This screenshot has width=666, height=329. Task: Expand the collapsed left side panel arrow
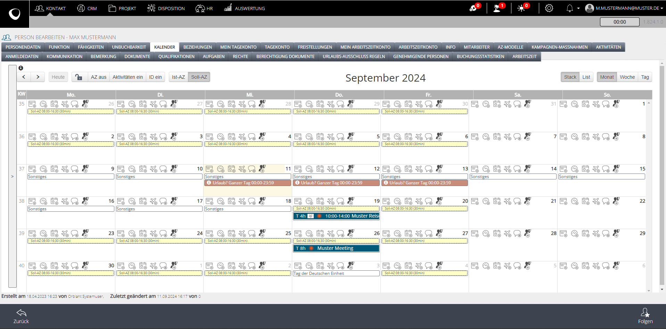pyautogui.click(x=13, y=176)
